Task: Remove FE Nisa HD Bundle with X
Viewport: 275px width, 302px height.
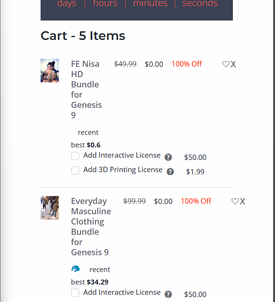Action: [233, 65]
